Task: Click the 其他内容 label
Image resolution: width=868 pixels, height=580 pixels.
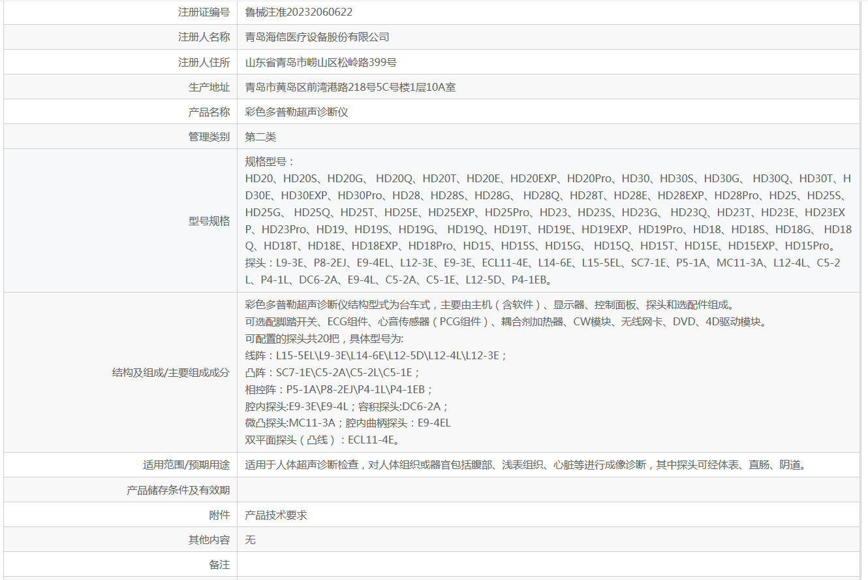Action: [209, 540]
